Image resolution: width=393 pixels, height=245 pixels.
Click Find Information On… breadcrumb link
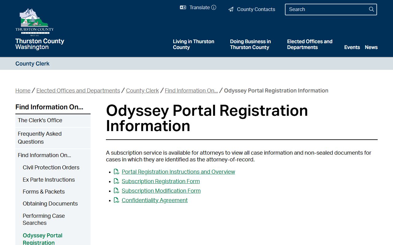(x=191, y=91)
